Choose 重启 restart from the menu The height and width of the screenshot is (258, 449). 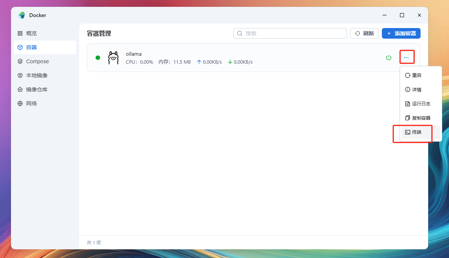pyautogui.click(x=421, y=75)
